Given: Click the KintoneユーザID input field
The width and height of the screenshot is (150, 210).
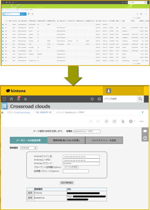Looking at the screenshot, I should click(81, 160).
